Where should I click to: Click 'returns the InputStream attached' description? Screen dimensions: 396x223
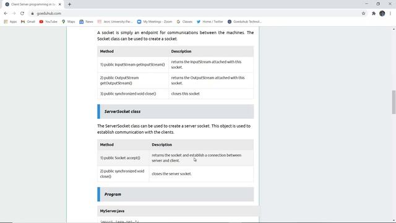[211, 64]
